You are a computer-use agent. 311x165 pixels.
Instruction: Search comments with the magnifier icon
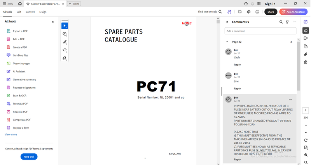click(x=281, y=22)
